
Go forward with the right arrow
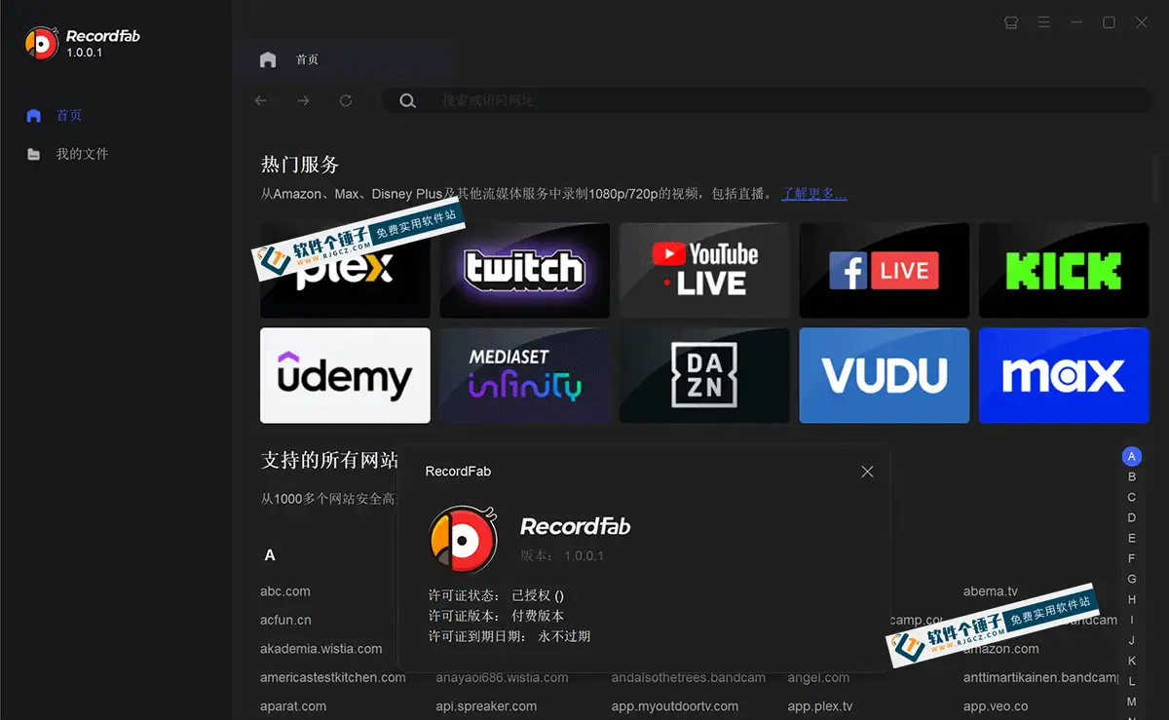click(x=303, y=100)
